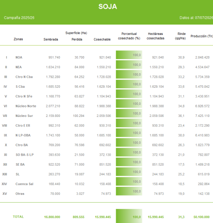Select the 'Ctro N SFe' zone name

pos(24,96)
